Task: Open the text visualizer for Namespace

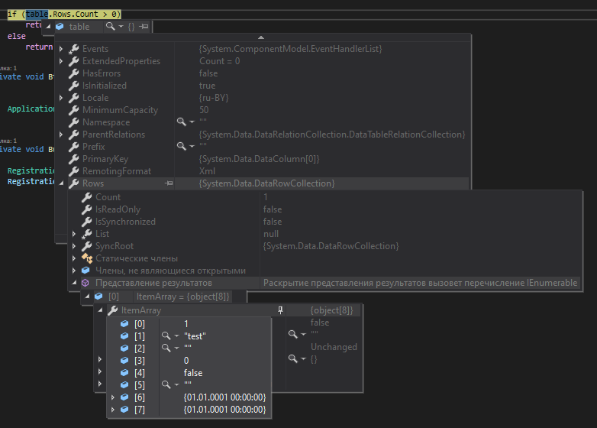Action: 182,122
